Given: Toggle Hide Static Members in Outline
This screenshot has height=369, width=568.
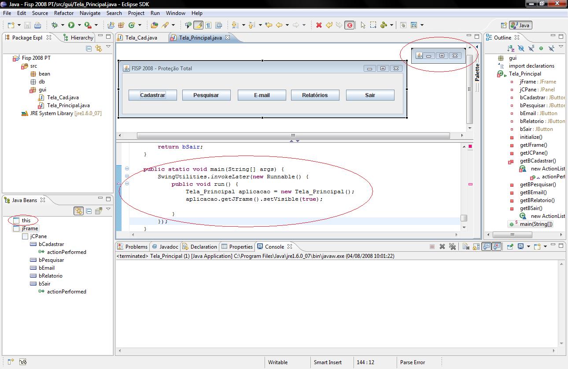Looking at the screenshot, I should coord(531,48).
